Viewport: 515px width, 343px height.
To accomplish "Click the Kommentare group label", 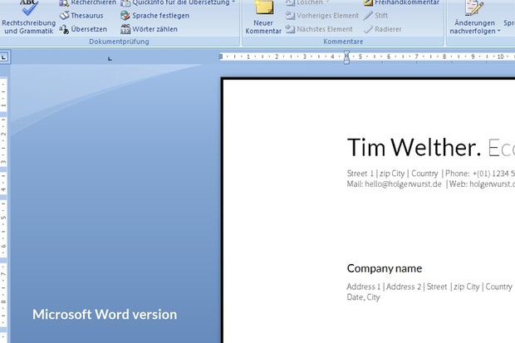I will (343, 42).
